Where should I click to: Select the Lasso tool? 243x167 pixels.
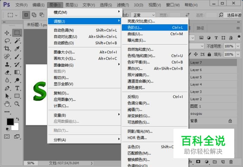(x=7, y=41)
